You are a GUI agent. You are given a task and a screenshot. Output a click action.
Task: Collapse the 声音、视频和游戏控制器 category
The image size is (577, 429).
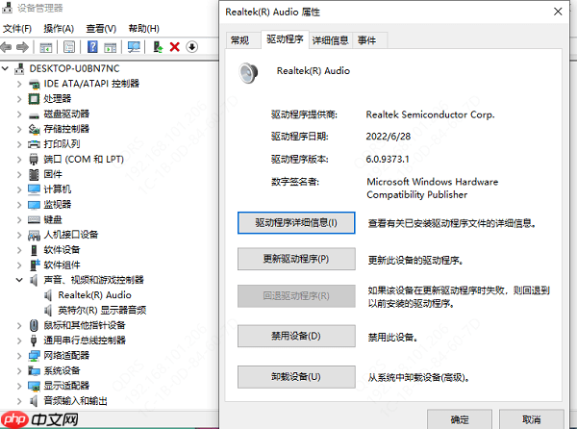tap(19, 280)
